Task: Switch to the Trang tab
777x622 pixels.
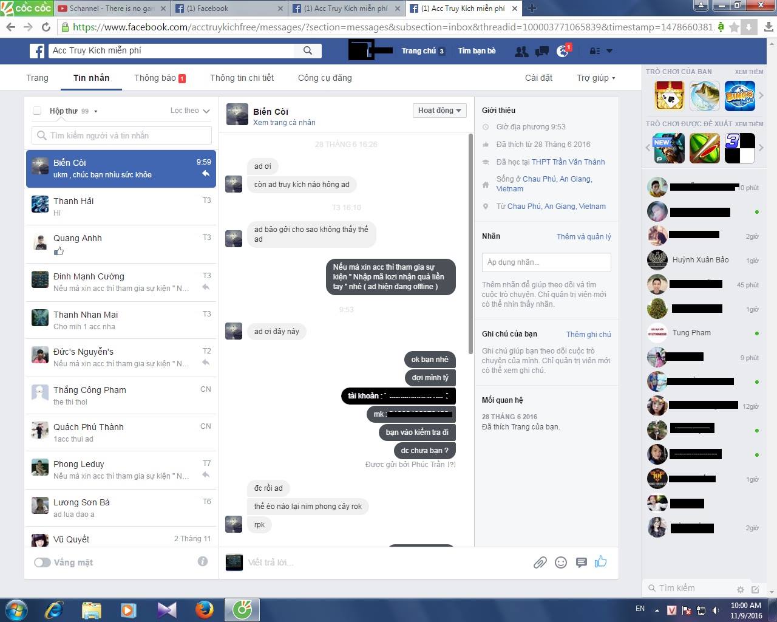Action: tap(37, 78)
